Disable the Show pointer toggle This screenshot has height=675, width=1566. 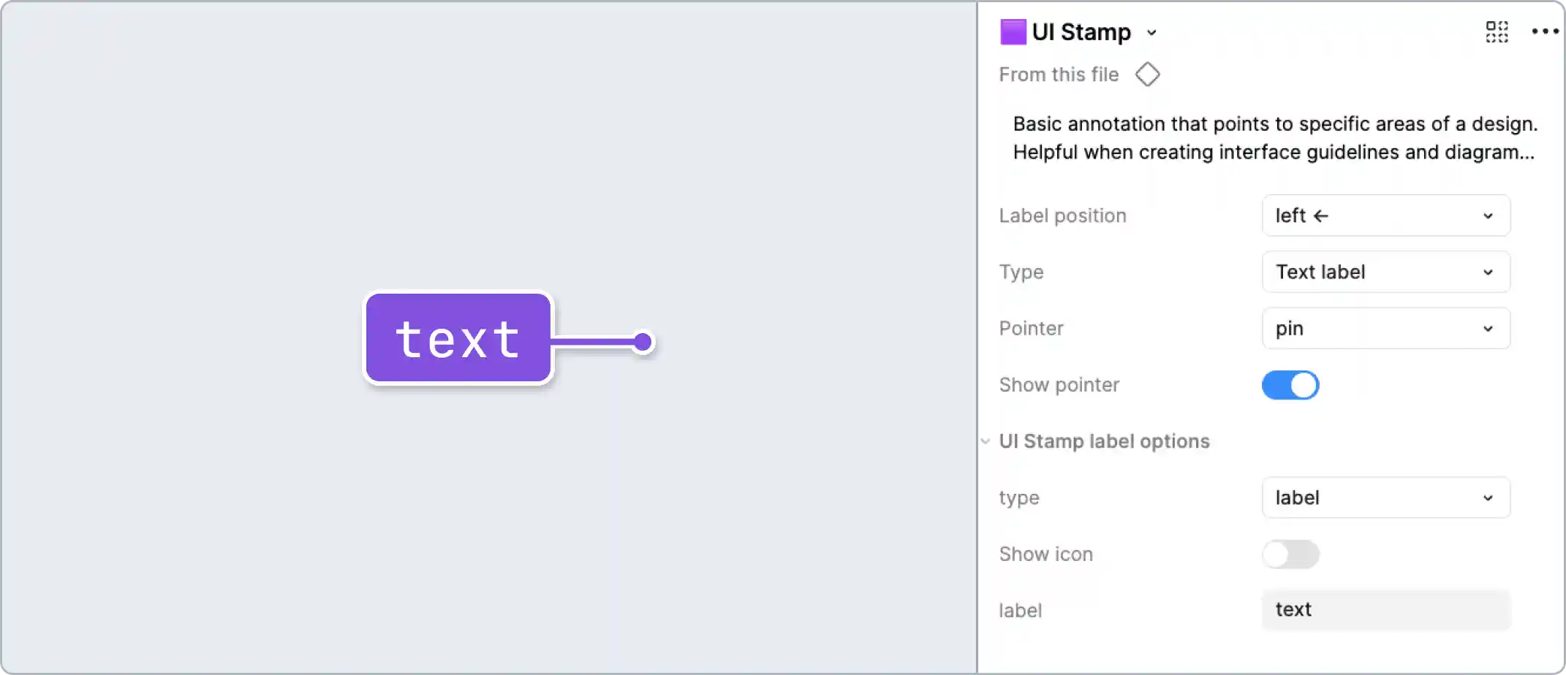1290,385
